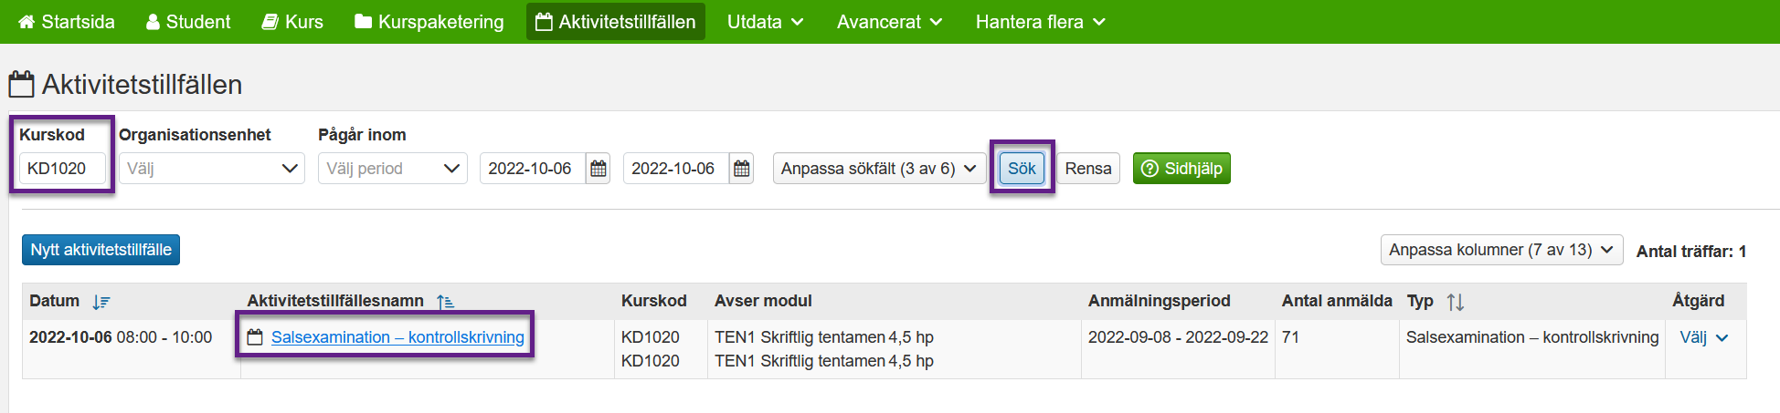The width and height of the screenshot is (1780, 413).
Task: Sort the Typ column using arrows icon
Action: [x=1456, y=302]
